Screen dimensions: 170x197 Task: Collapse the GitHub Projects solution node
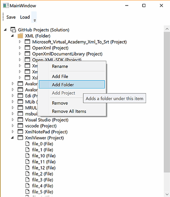pos(5,30)
